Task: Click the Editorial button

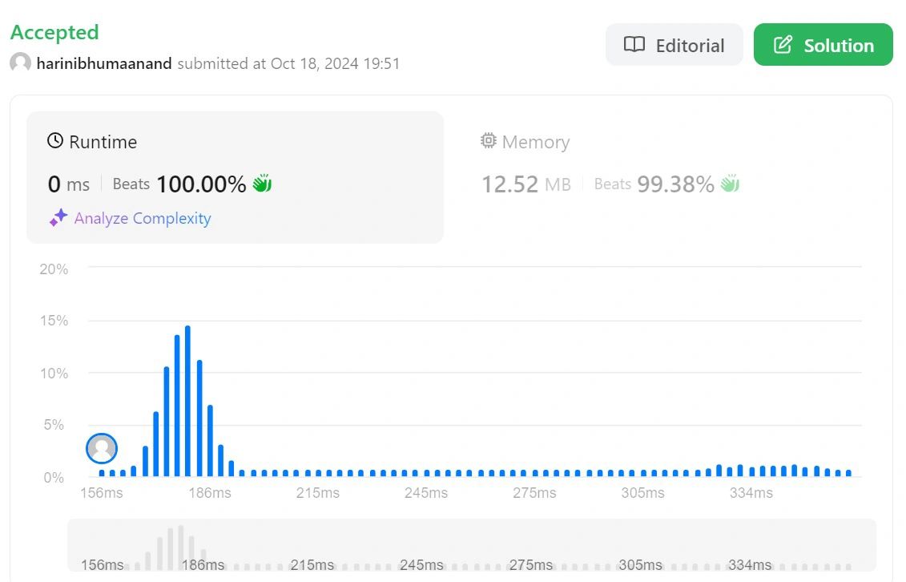Action: tap(674, 45)
